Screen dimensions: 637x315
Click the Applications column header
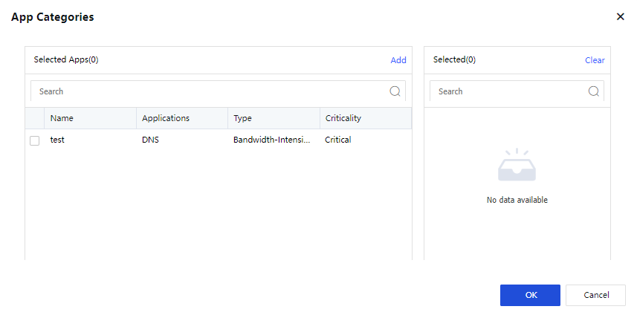(x=166, y=118)
